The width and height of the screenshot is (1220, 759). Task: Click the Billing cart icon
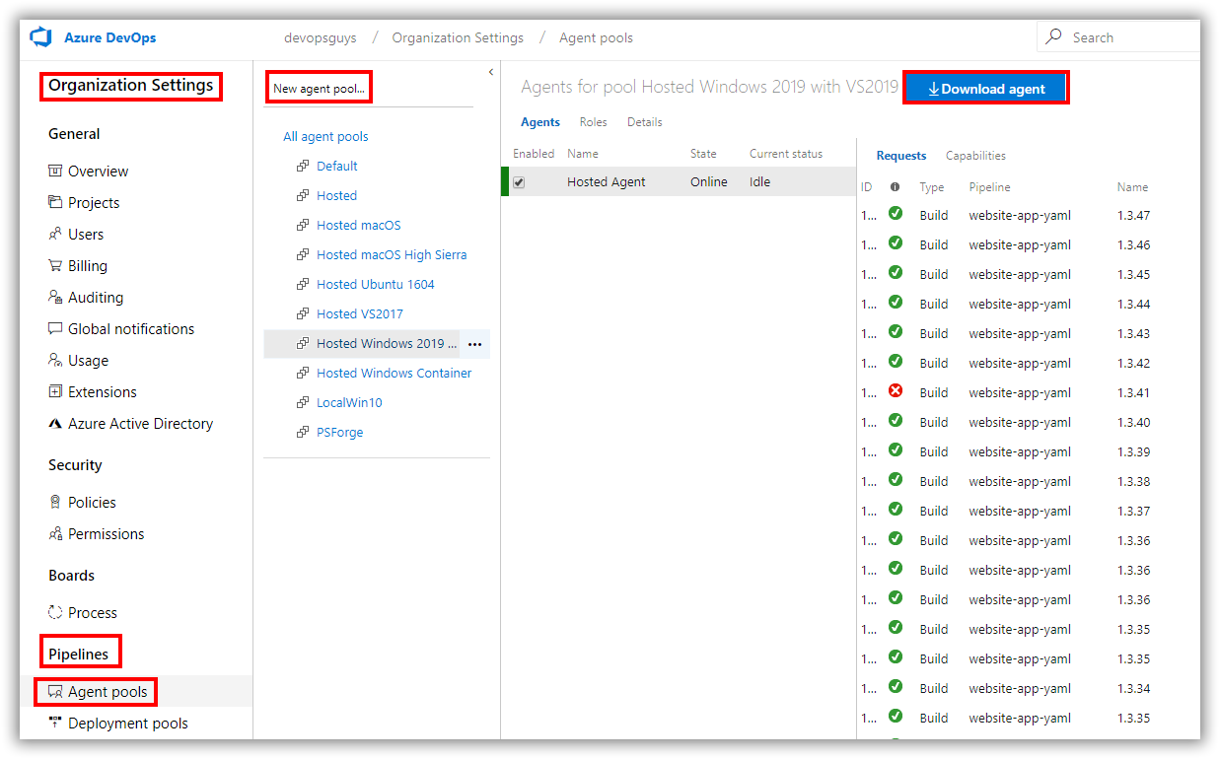click(x=57, y=265)
